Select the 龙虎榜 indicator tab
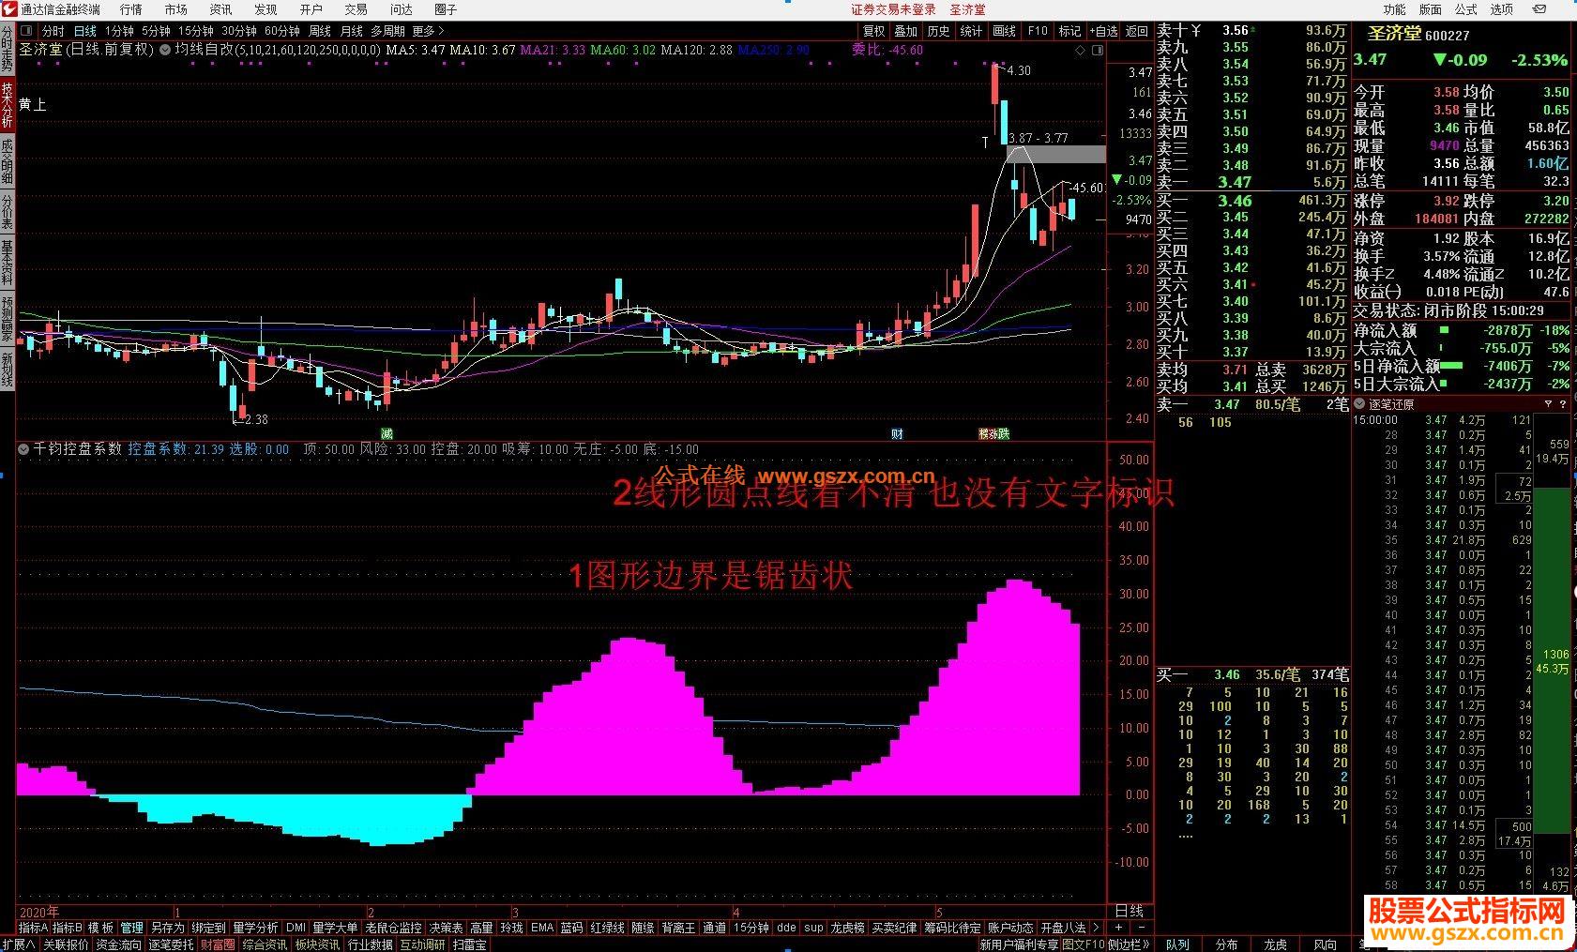 [x=847, y=928]
